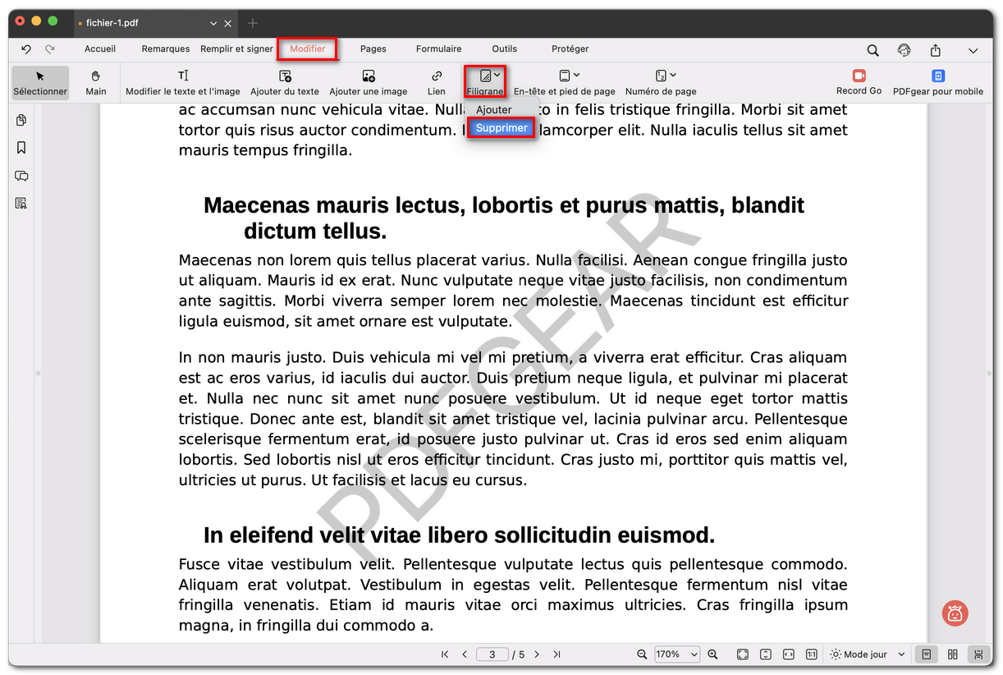The width and height of the screenshot is (1003, 675).
Task: Click the Lien link tool icon
Action: pos(437,82)
